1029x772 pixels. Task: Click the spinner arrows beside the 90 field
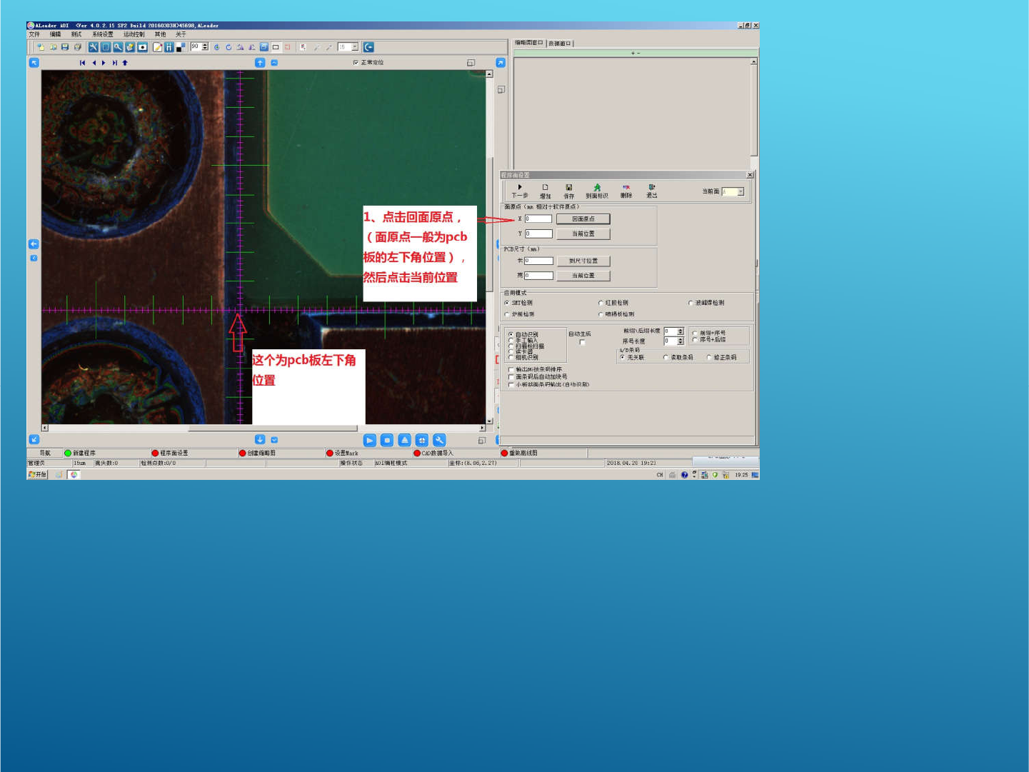pos(205,47)
